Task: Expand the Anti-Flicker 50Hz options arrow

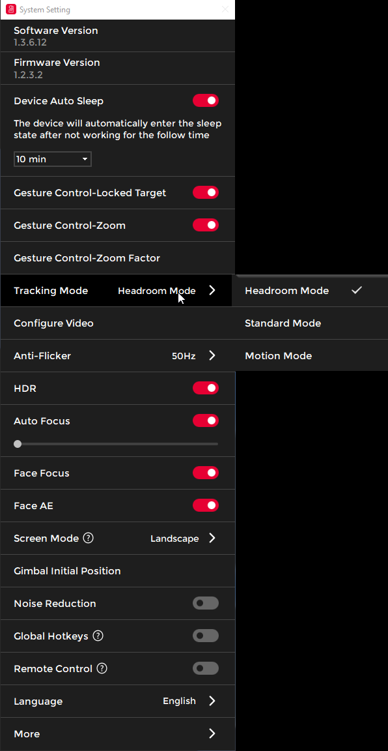Action: (x=212, y=355)
